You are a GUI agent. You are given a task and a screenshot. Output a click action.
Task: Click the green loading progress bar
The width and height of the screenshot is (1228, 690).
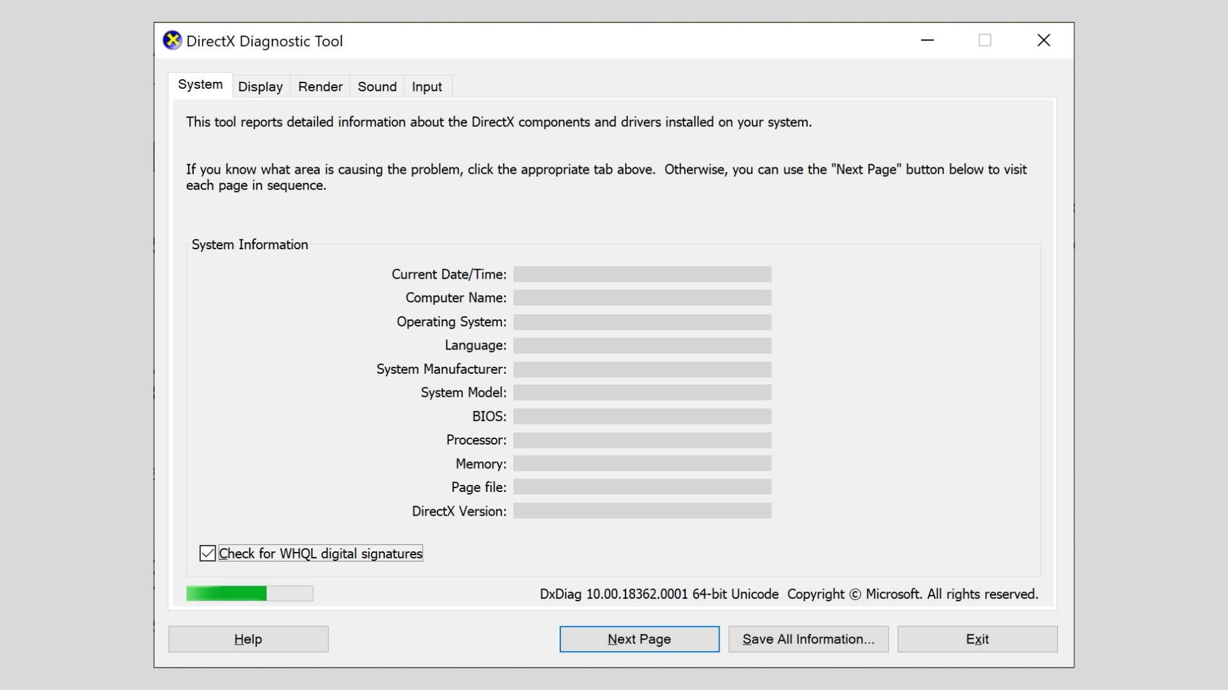click(249, 594)
